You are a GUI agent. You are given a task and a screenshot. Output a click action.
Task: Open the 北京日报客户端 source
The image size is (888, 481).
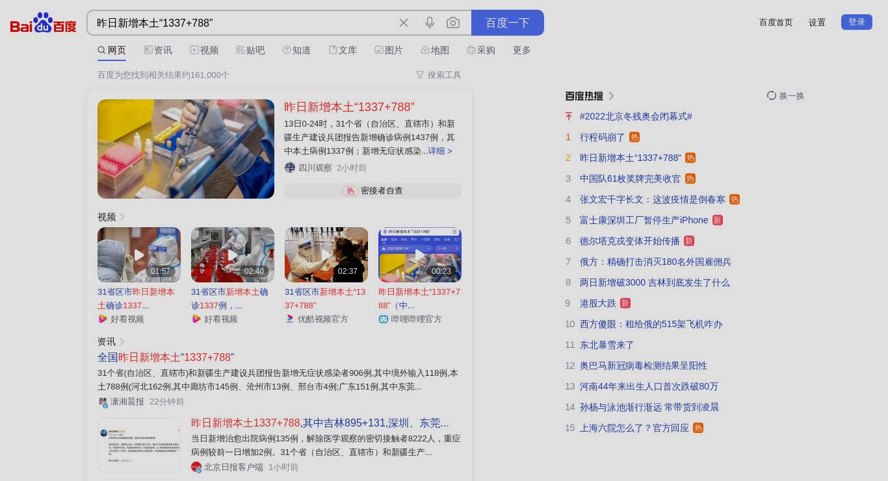coord(228,467)
